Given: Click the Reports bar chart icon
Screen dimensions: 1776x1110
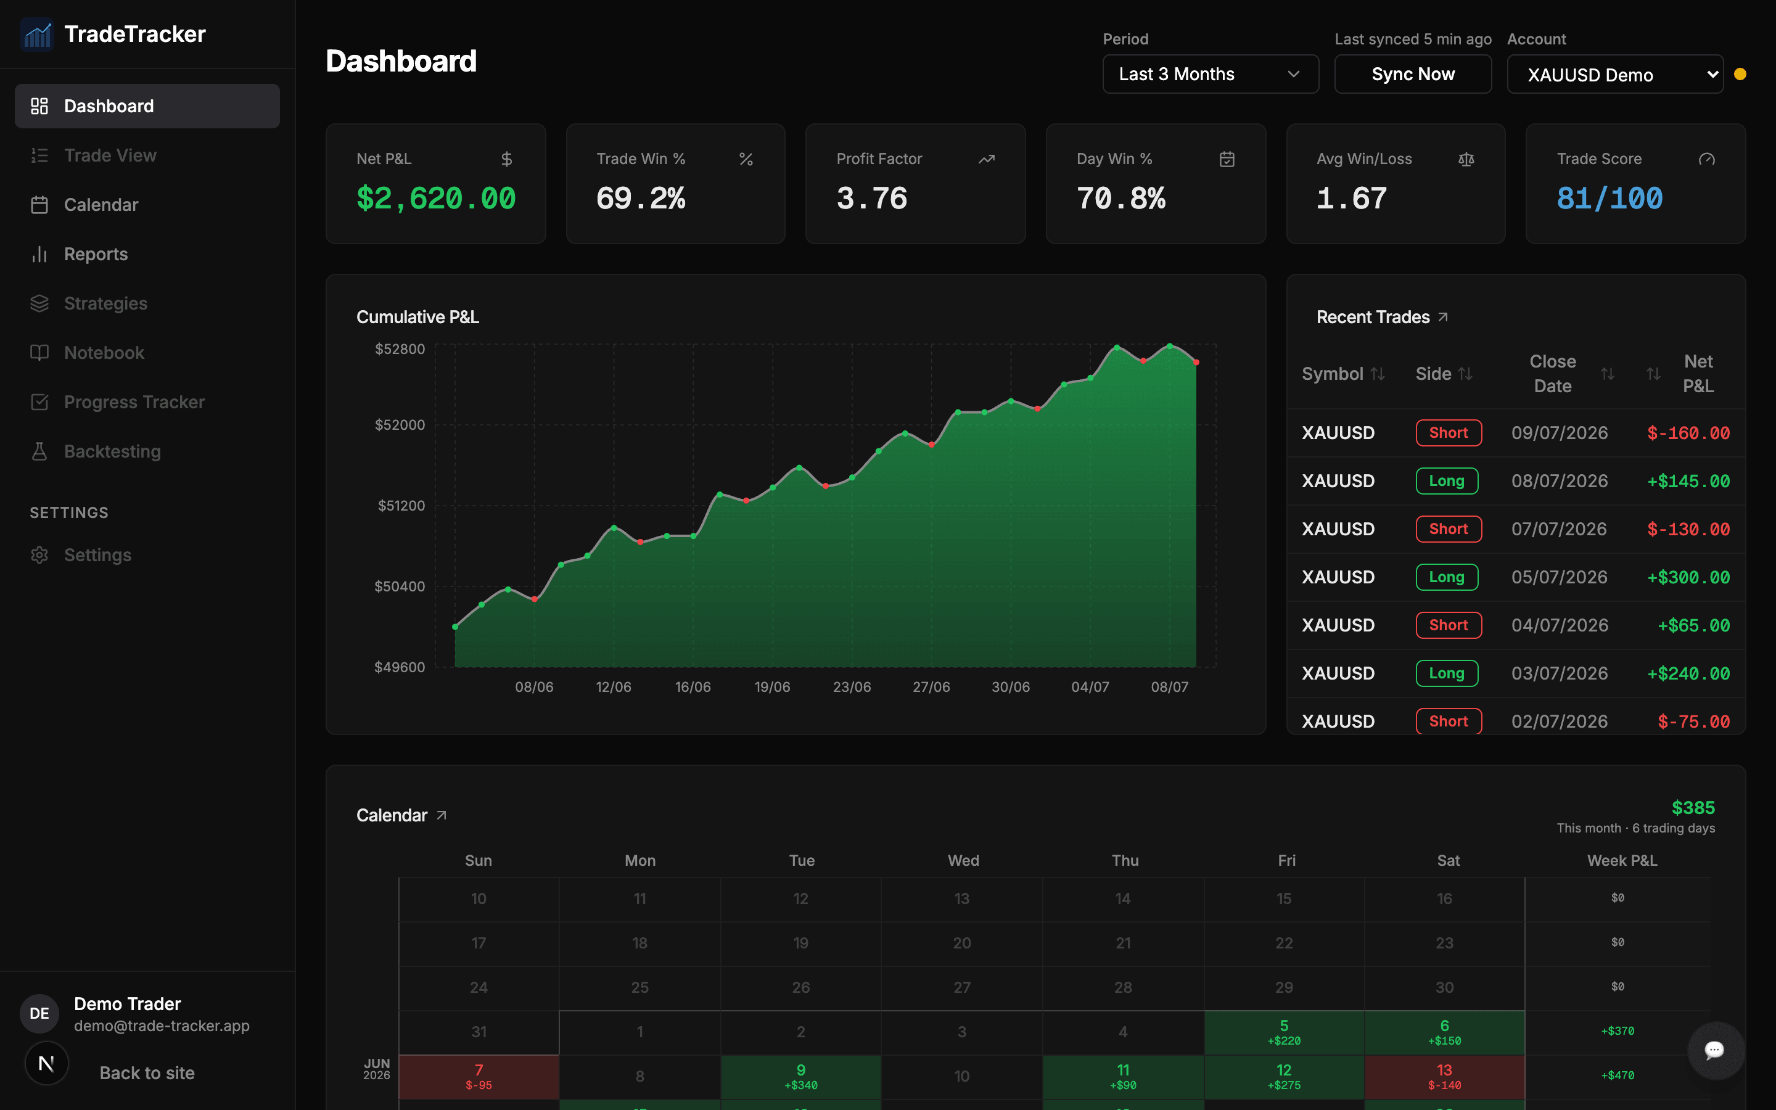Looking at the screenshot, I should (39, 254).
